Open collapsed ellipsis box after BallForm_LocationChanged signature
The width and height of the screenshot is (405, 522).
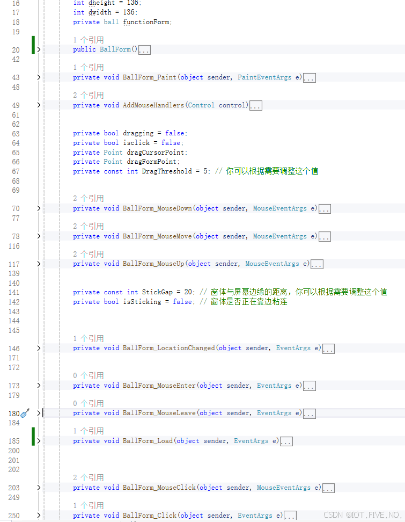328,349
